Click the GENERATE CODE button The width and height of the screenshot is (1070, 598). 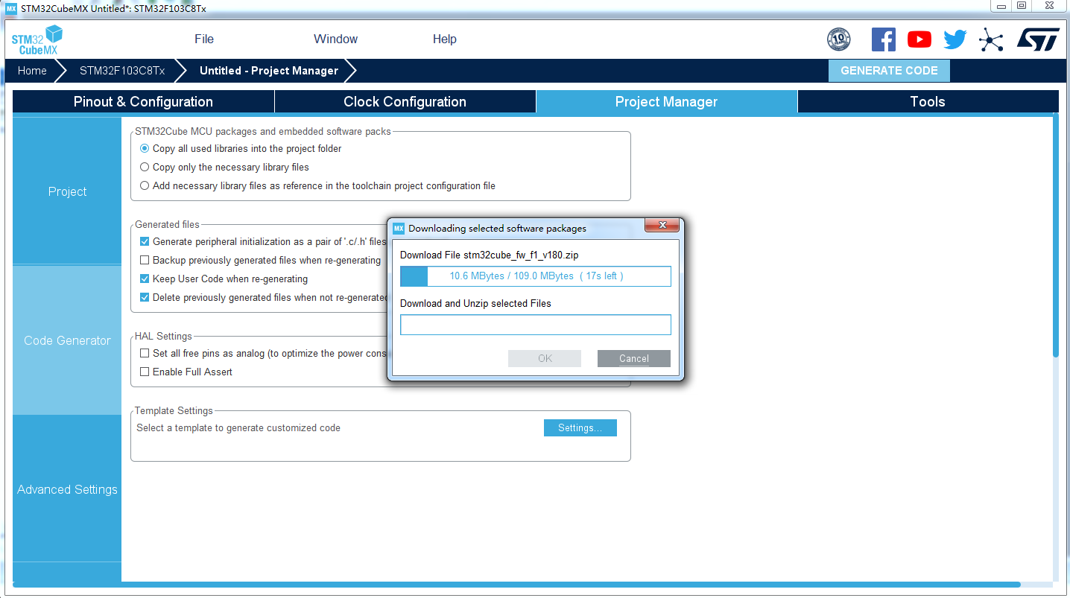889,71
